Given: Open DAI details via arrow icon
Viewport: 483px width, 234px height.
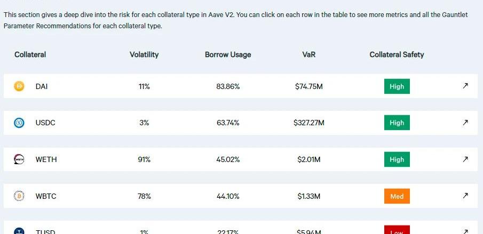Looking at the screenshot, I should pos(465,86).
